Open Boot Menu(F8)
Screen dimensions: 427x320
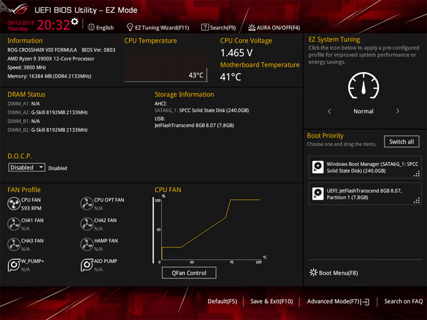[x=338, y=273]
